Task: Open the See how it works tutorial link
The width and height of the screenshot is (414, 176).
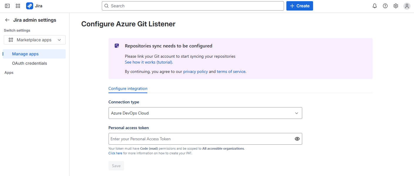Action: coord(149,62)
